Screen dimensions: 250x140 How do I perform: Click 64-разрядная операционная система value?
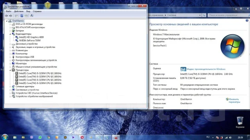199,85
